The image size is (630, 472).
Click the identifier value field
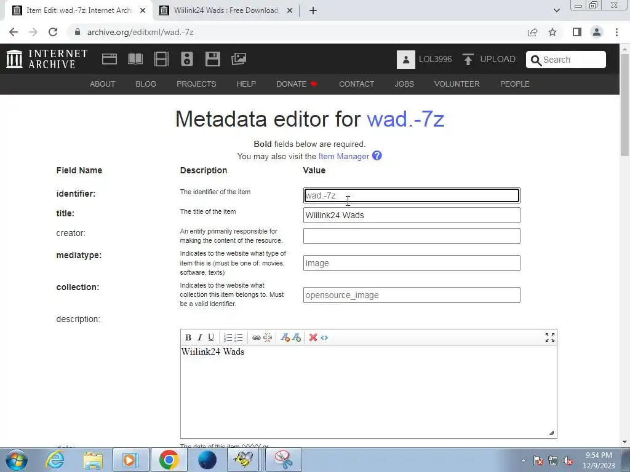(x=412, y=195)
